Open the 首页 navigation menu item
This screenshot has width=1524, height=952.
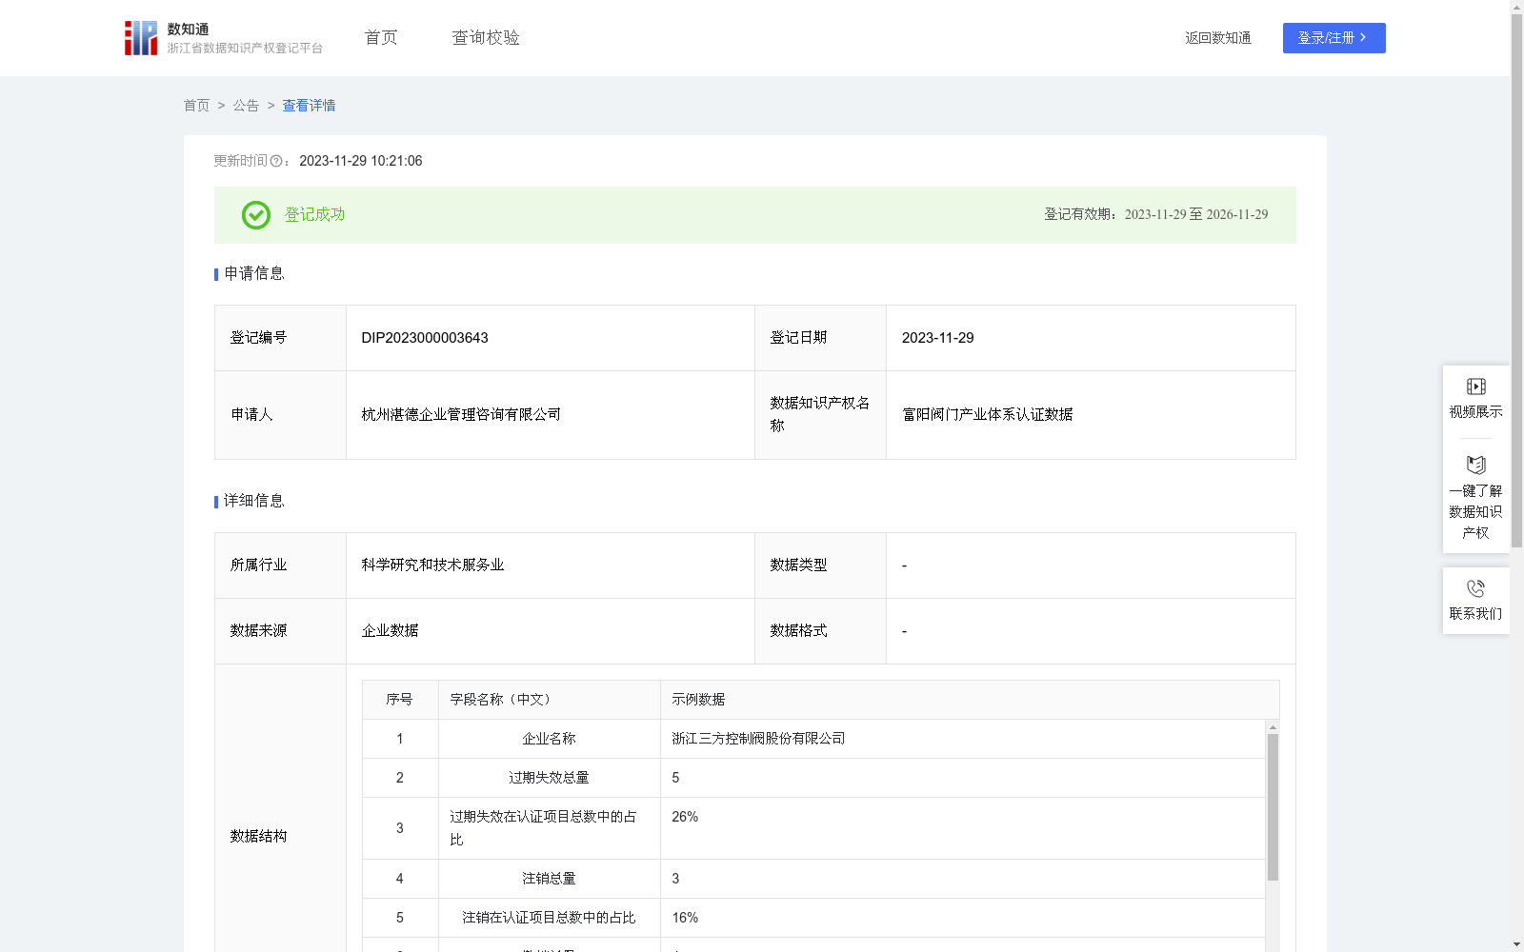[381, 38]
